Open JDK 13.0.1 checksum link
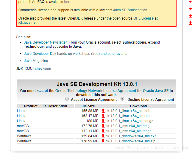The width and height of the screenshot is (192, 153). [x=43, y=68]
